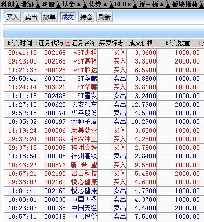Select 长安汽车 in the name column
The image size is (204, 222).
point(84,105)
